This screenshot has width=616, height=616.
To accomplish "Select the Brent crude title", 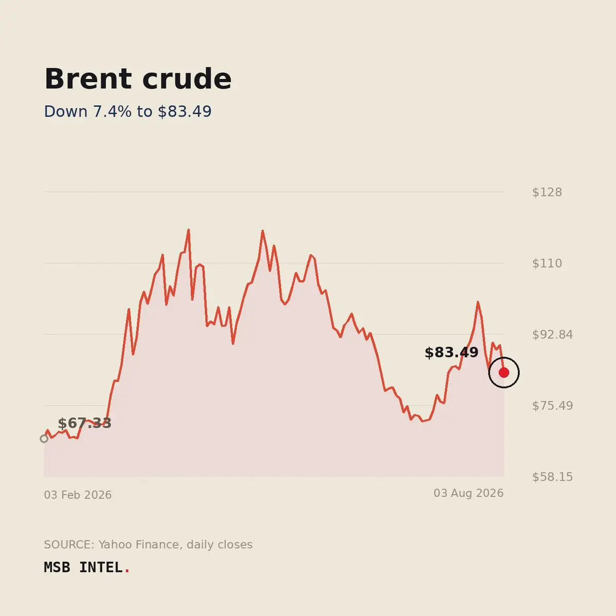I will pyautogui.click(x=138, y=79).
